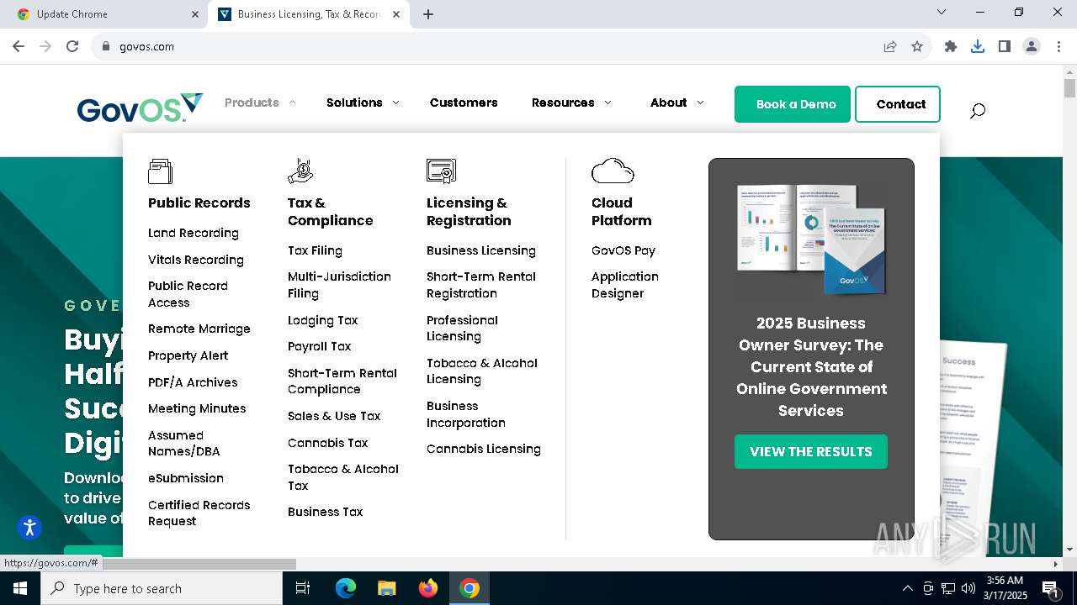Open the Multi-Jurisdiction Filing link

[339, 285]
